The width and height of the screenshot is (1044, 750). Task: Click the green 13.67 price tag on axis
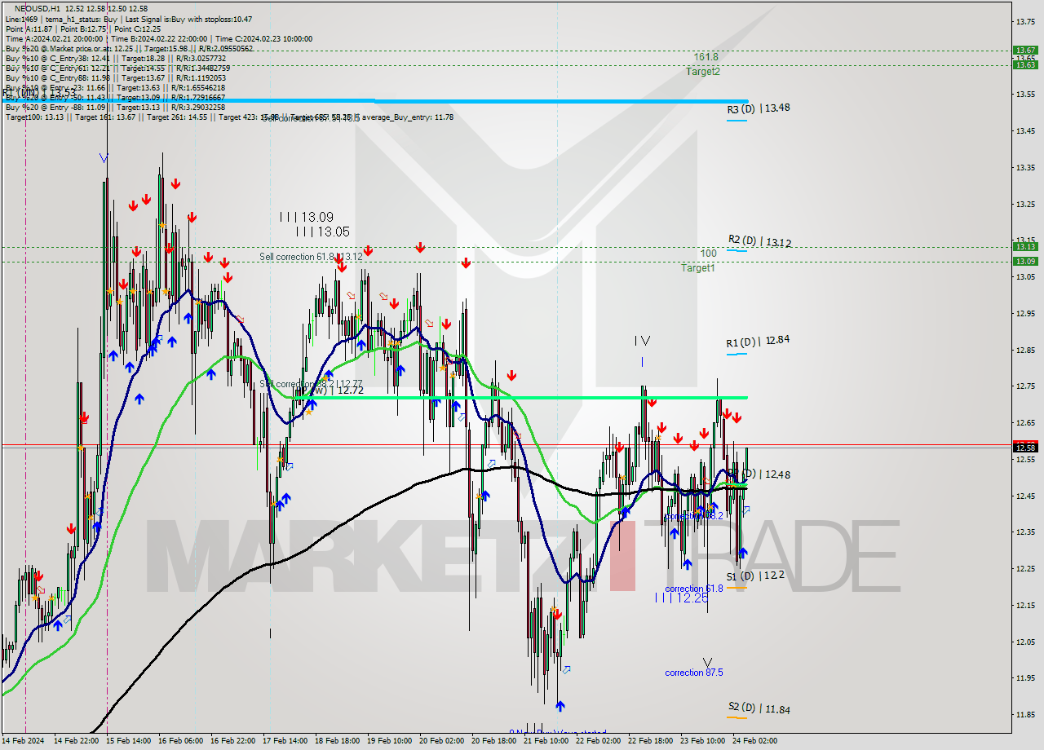[x=1024, y=50]
